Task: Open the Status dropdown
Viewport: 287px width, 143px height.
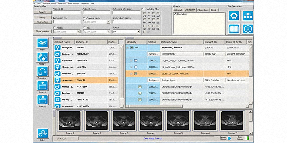Action: pos(138,32)
